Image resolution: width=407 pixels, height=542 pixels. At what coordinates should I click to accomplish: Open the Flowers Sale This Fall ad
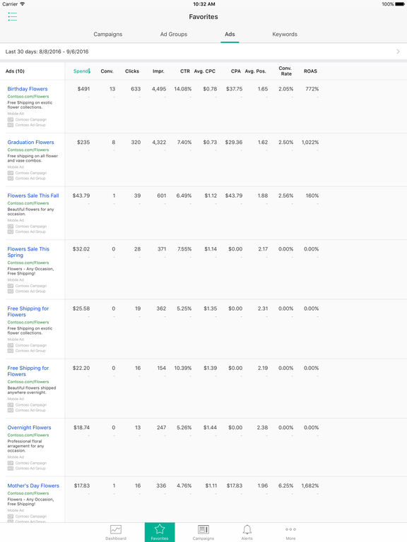click(x=33, y=195)
